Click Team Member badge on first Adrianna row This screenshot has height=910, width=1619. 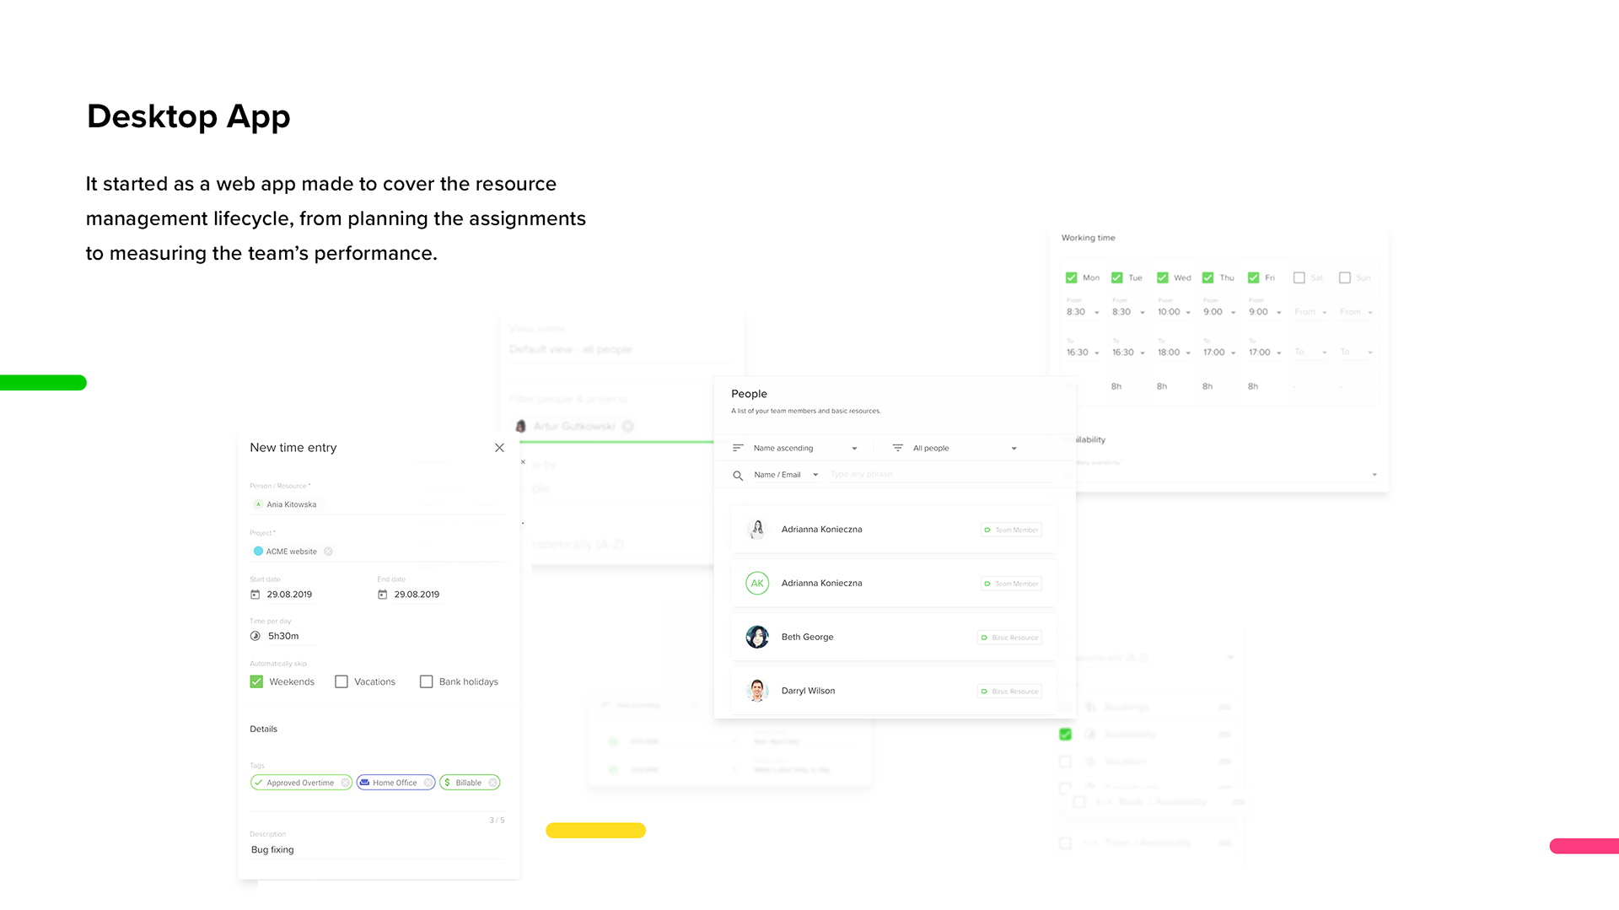[x=1011, y=530]
